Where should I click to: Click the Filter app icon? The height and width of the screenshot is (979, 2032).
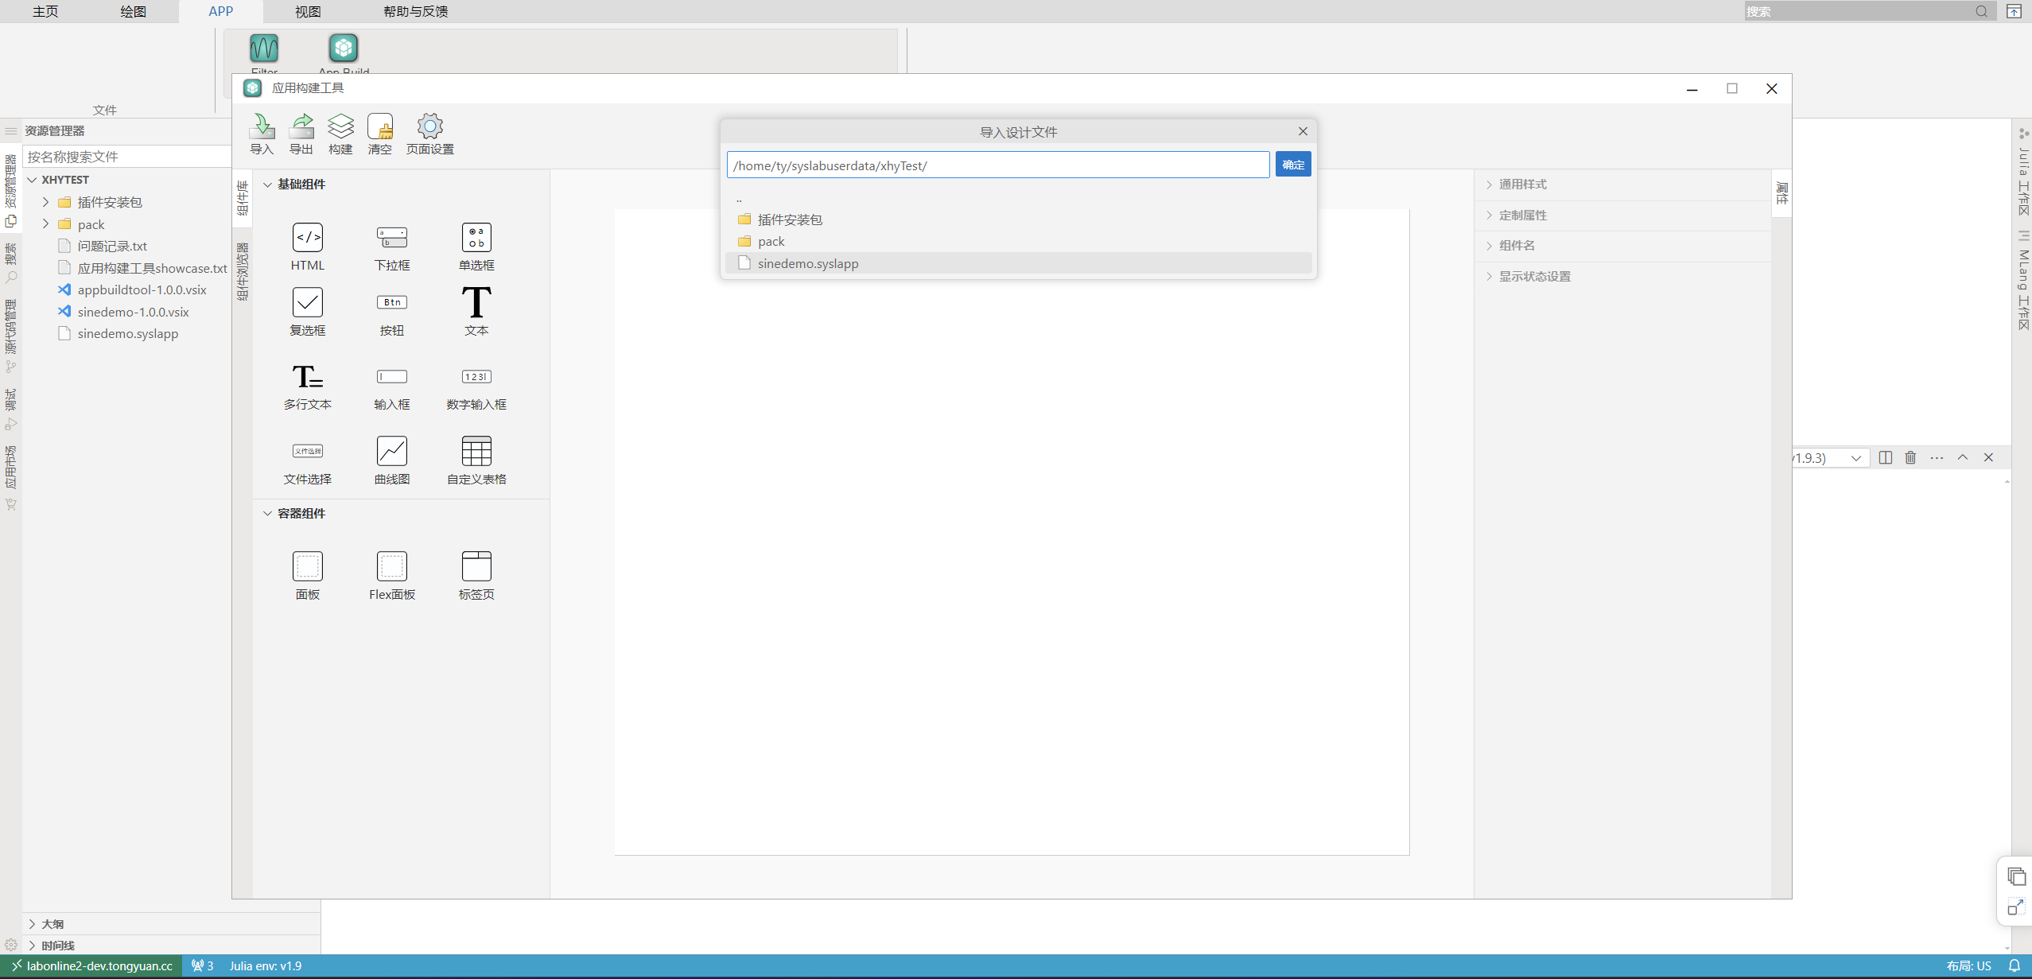coord(264,49)
